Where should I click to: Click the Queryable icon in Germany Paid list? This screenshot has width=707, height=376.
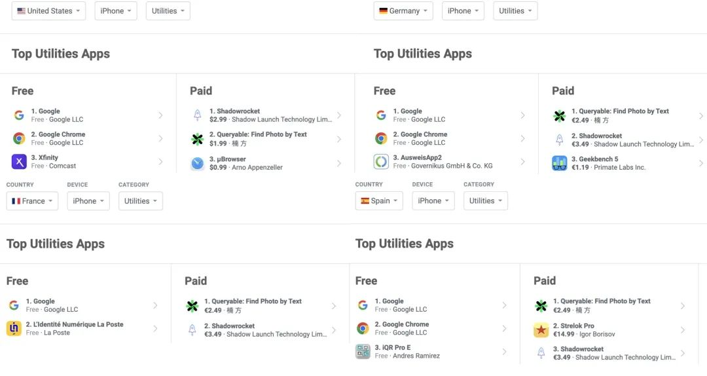560,116
